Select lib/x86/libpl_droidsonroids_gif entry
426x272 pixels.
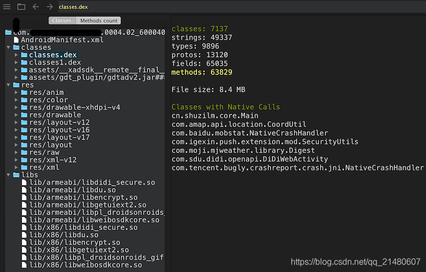point(96,257)
